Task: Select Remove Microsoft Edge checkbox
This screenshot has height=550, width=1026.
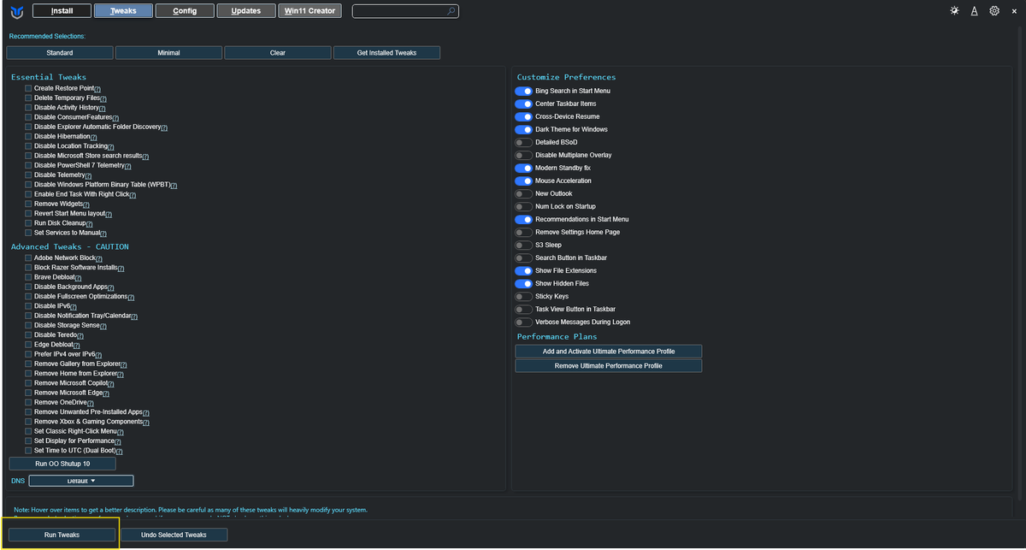Action: (x=28, y=393)
